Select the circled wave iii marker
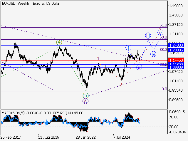188x141 pixels. click(148, 36)
